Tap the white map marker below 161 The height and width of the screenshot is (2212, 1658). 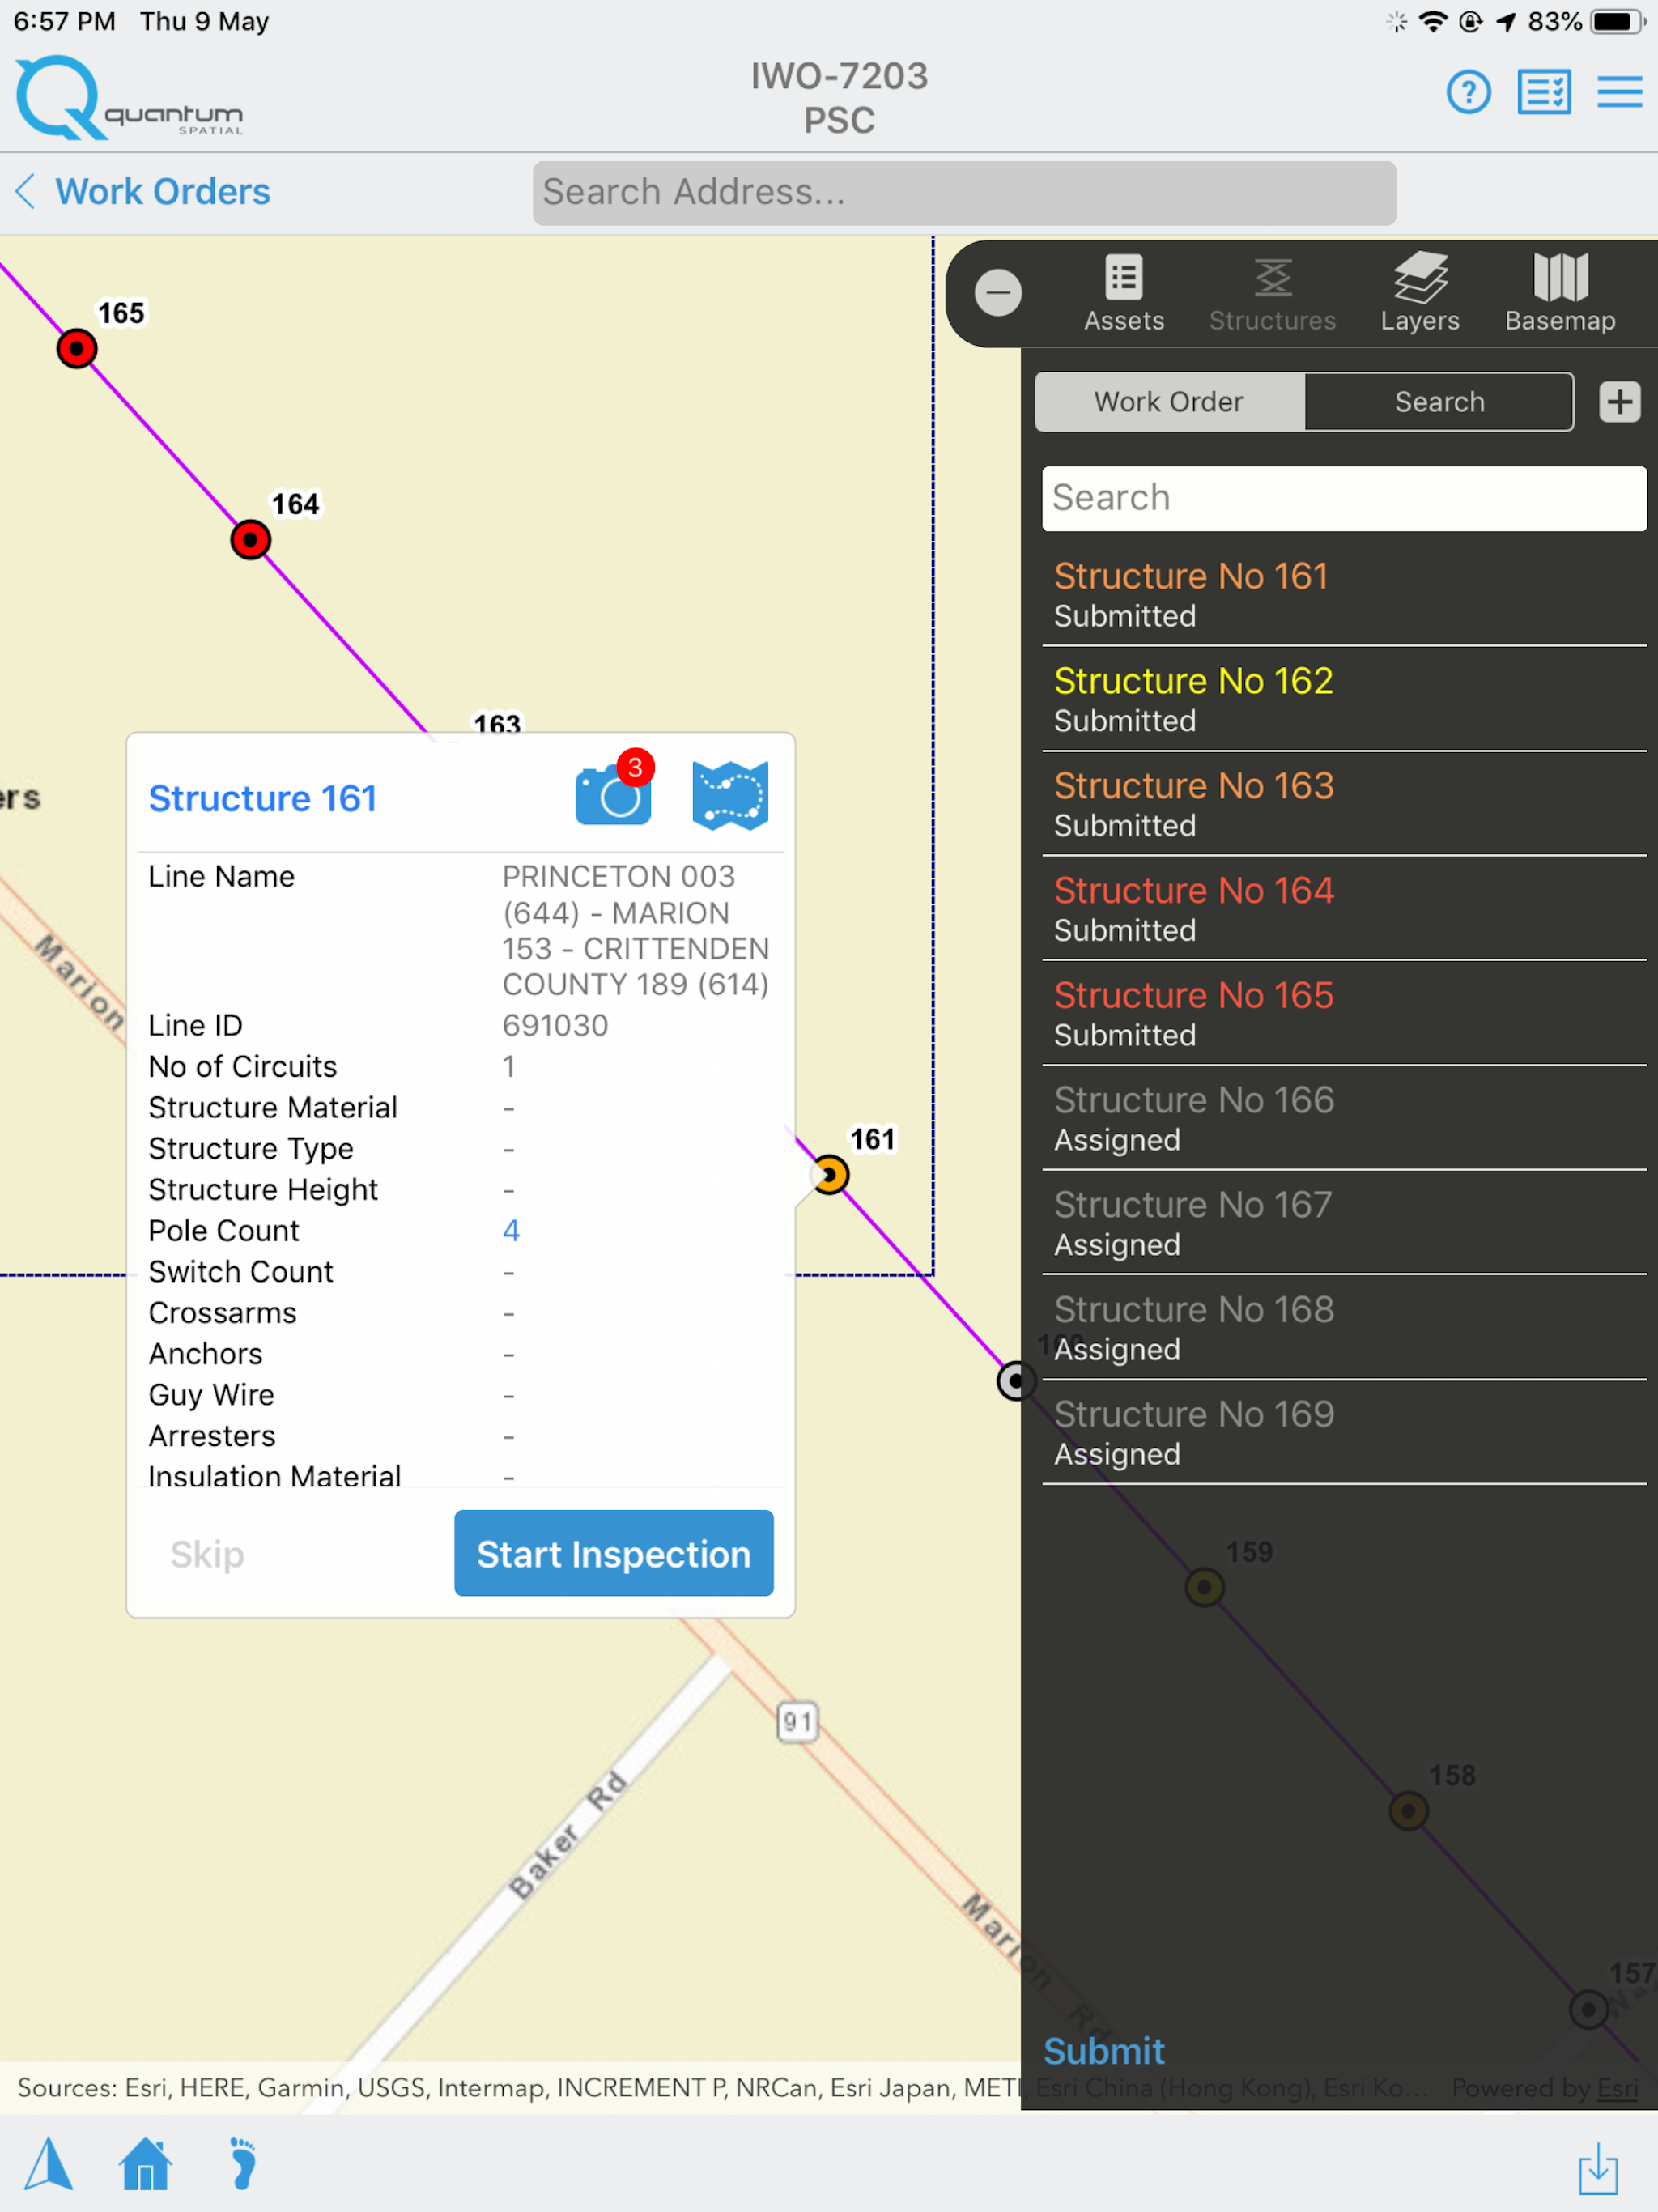(x=1016, y=1382)
